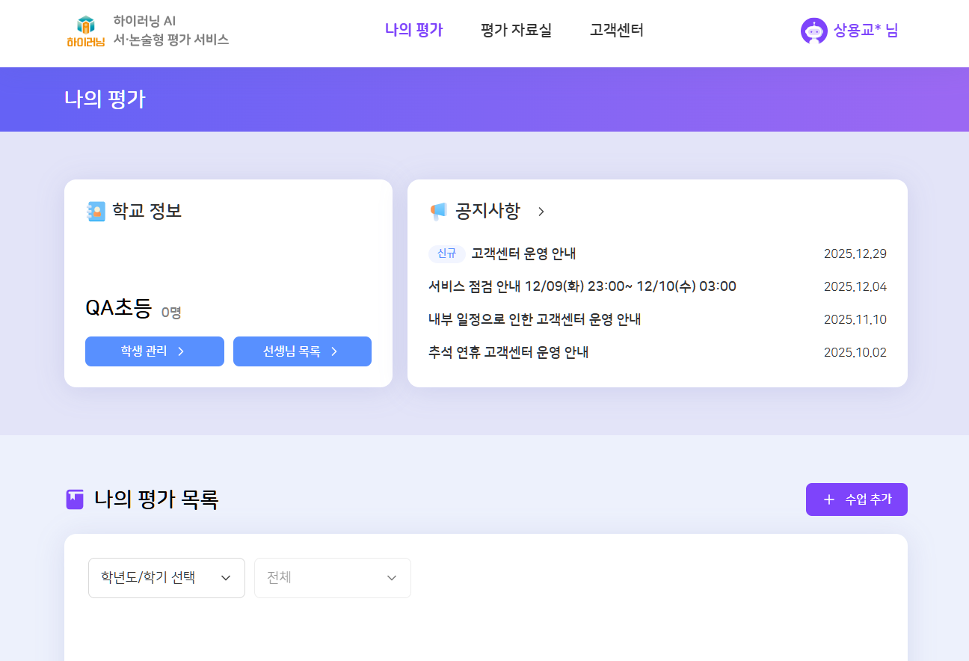Open the 전체 filter dropdown
The image size is (969, 661).
(x=333, y=578)
